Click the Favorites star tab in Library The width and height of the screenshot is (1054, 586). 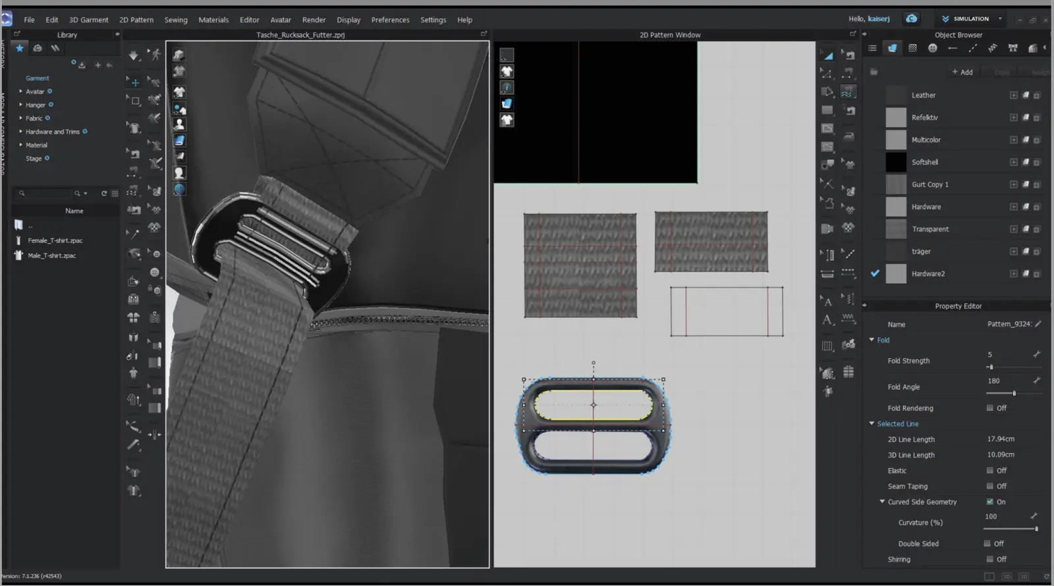(x=20, y=48)
